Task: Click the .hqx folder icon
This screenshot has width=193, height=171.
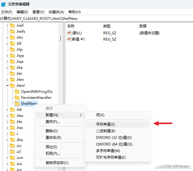Action: click(x=12, y=62)
